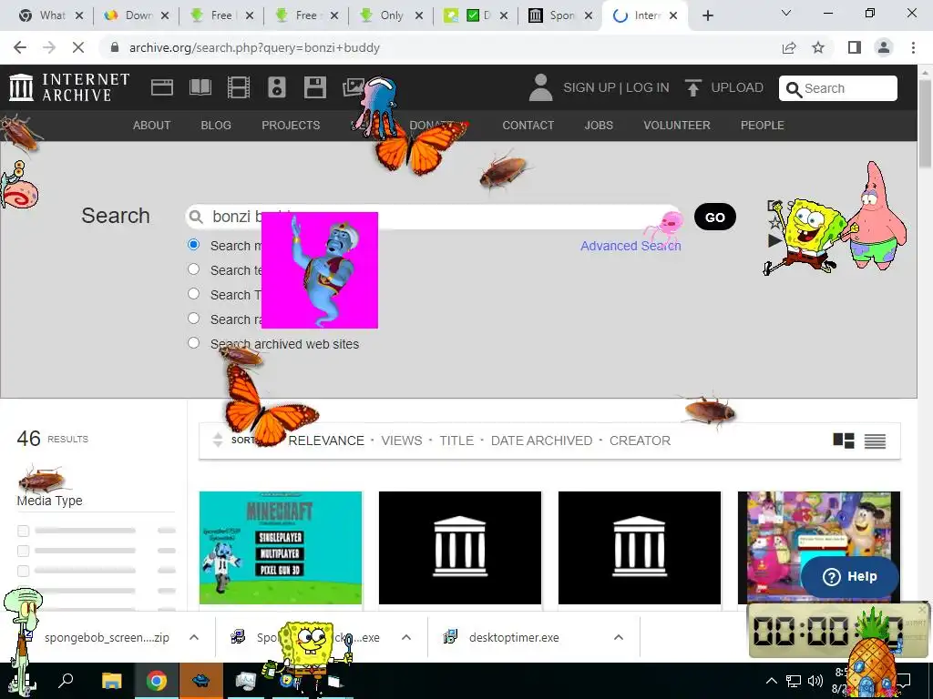933x699 pixels.
Task: Open the ABOUT menu item
Action: click(152, 126)
